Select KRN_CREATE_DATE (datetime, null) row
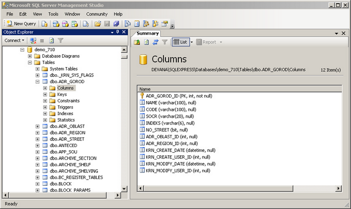 pyautogui.click(x=180, y=150)
